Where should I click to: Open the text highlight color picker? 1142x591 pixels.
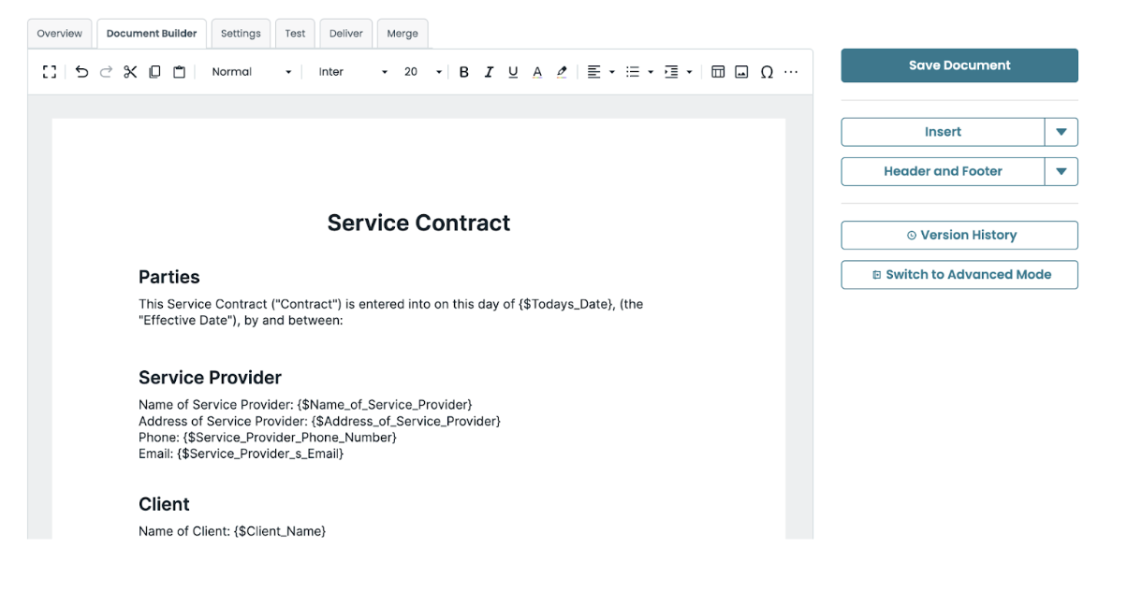pyautogui.click(x=561, y=70)
